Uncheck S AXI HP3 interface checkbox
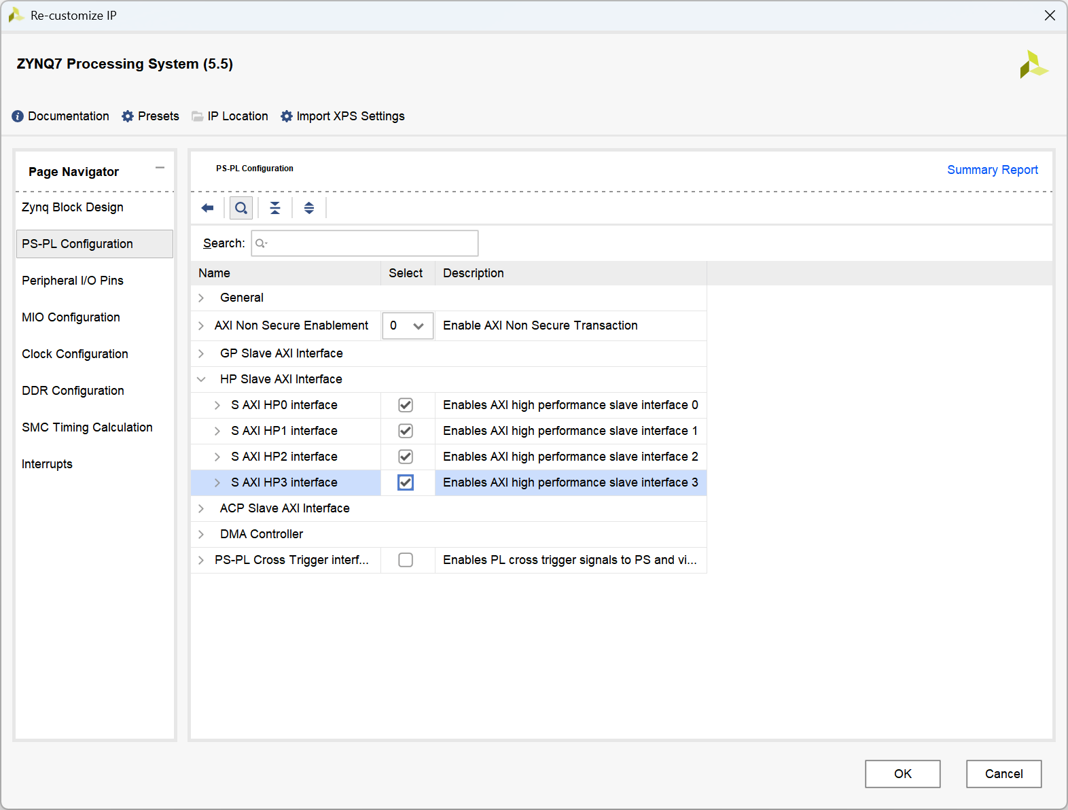Screen dimensions: 1068x810 (406, 482)
